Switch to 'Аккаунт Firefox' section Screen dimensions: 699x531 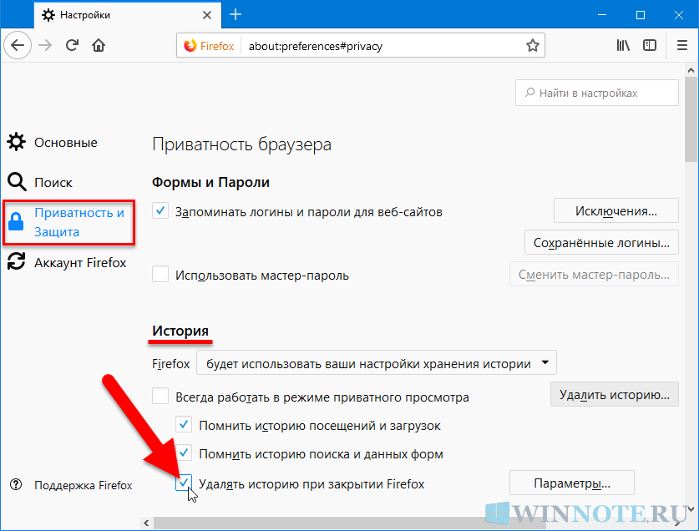click(x=79, y=262)
